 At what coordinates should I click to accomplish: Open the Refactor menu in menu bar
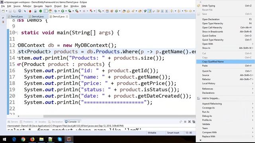pyautogui.click(x=27, y=6)
